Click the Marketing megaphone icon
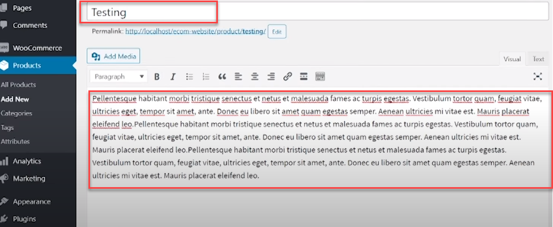 point(4,179)
